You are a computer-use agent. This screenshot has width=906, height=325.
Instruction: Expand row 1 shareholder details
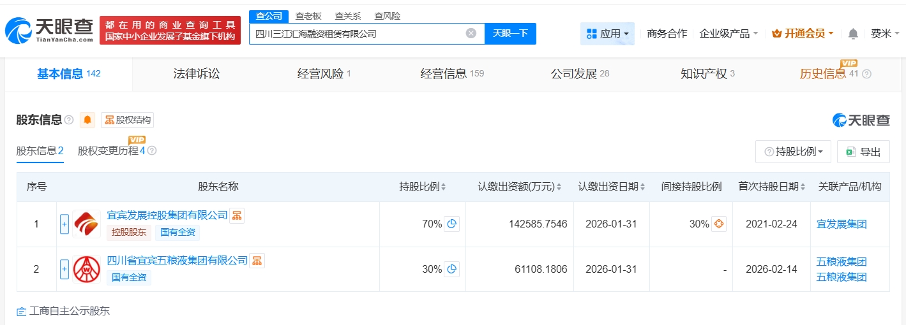tap(64, 224)
